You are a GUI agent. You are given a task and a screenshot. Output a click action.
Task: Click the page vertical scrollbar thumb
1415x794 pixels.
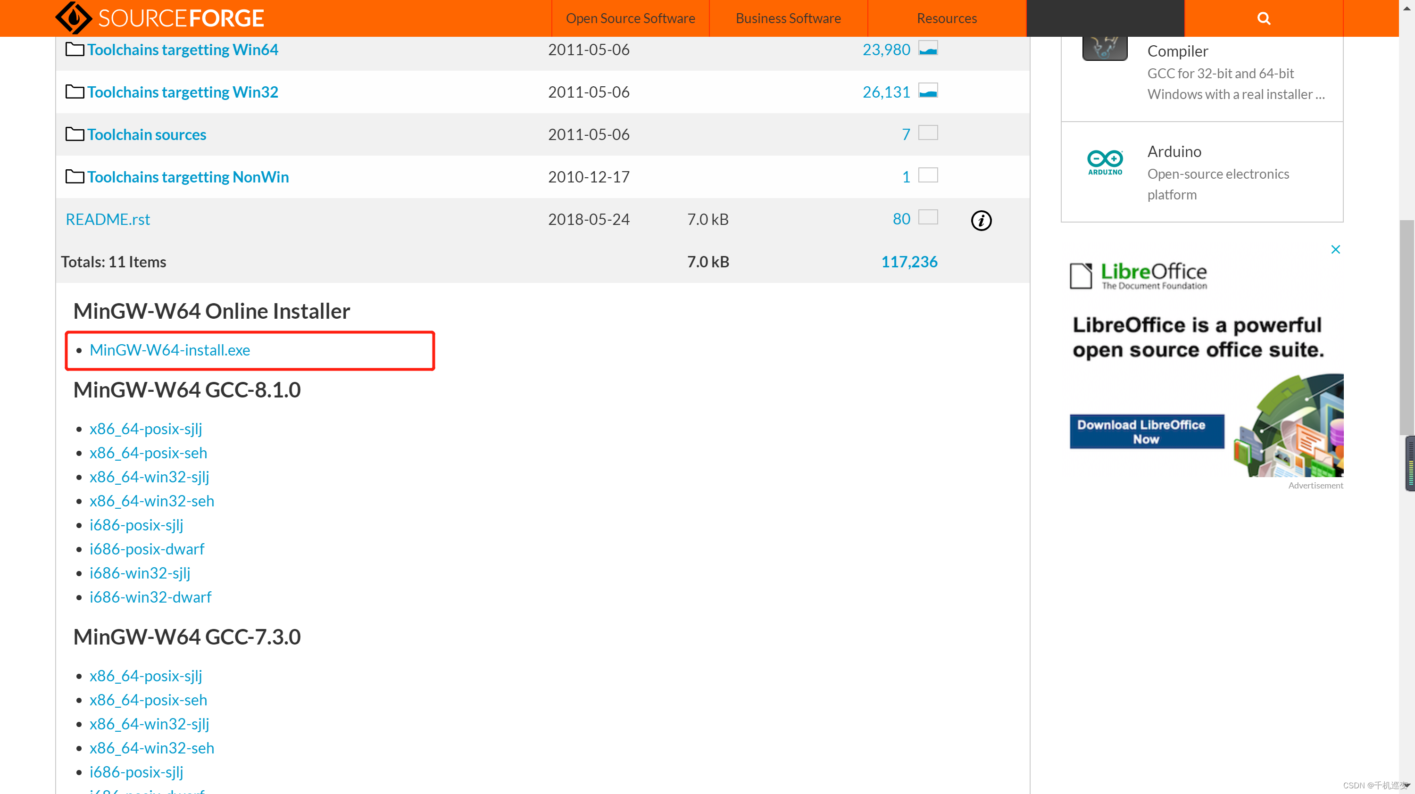click(x=1406, y=327)
